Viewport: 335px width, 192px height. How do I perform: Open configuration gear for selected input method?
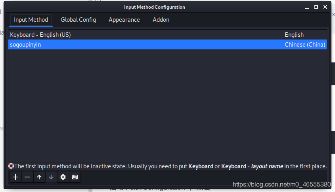pyautogui.click(x=63, y=177)
